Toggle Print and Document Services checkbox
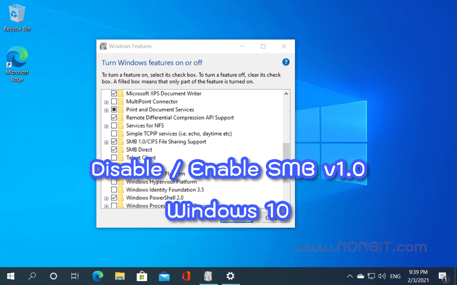This screenshot has height=285, width=457. click(114, 109)
